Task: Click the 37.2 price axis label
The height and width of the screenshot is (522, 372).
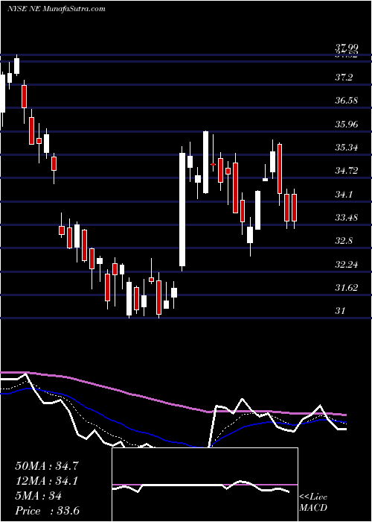Action: pyautogui.click(x=344, y=78)
